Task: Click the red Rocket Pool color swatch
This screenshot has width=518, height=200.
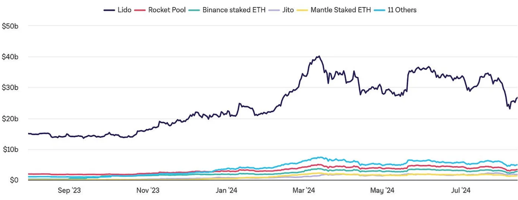Action: [140, 10]
